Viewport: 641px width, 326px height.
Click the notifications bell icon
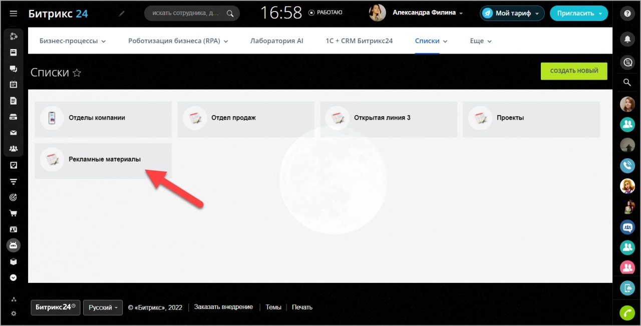[627, 39]
